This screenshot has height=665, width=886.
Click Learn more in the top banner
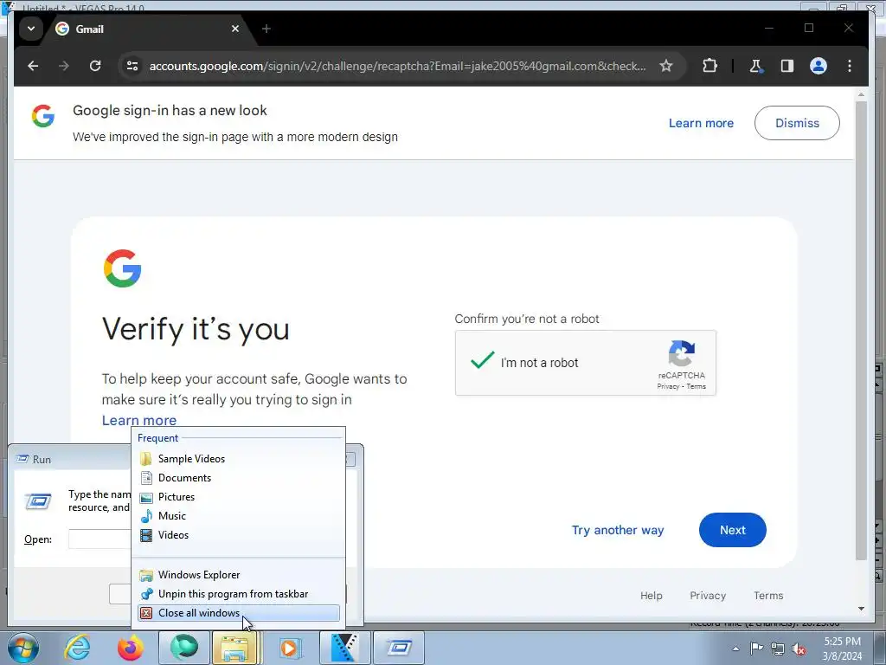click(701, 123)
